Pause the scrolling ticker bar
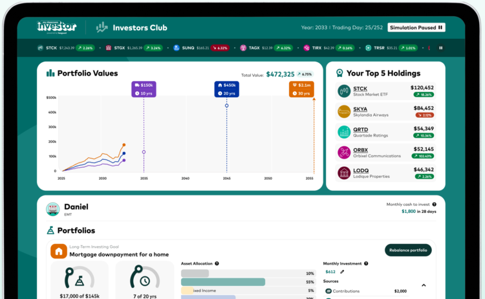This screenshot has width=485, height=299. pos(441,48)
